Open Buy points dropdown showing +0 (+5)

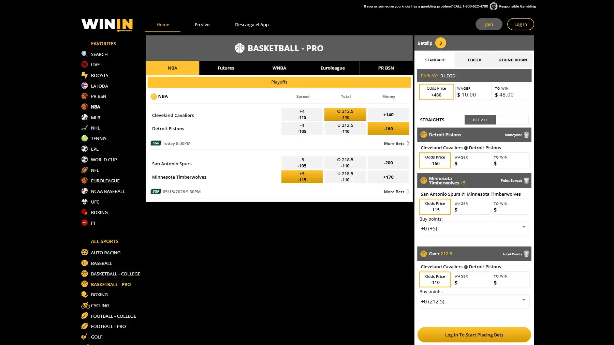(x=474, y=228)
